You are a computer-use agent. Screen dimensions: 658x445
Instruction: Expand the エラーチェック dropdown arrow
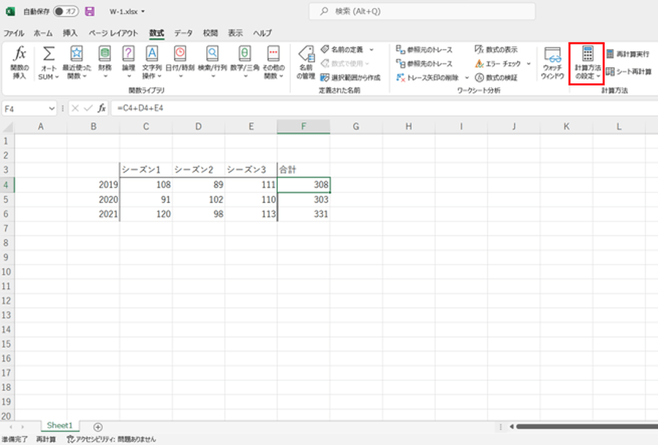[528, 64]
